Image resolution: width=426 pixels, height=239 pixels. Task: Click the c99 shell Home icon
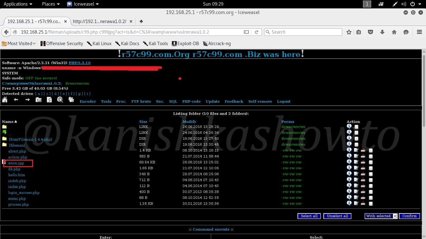click(5, 100)
